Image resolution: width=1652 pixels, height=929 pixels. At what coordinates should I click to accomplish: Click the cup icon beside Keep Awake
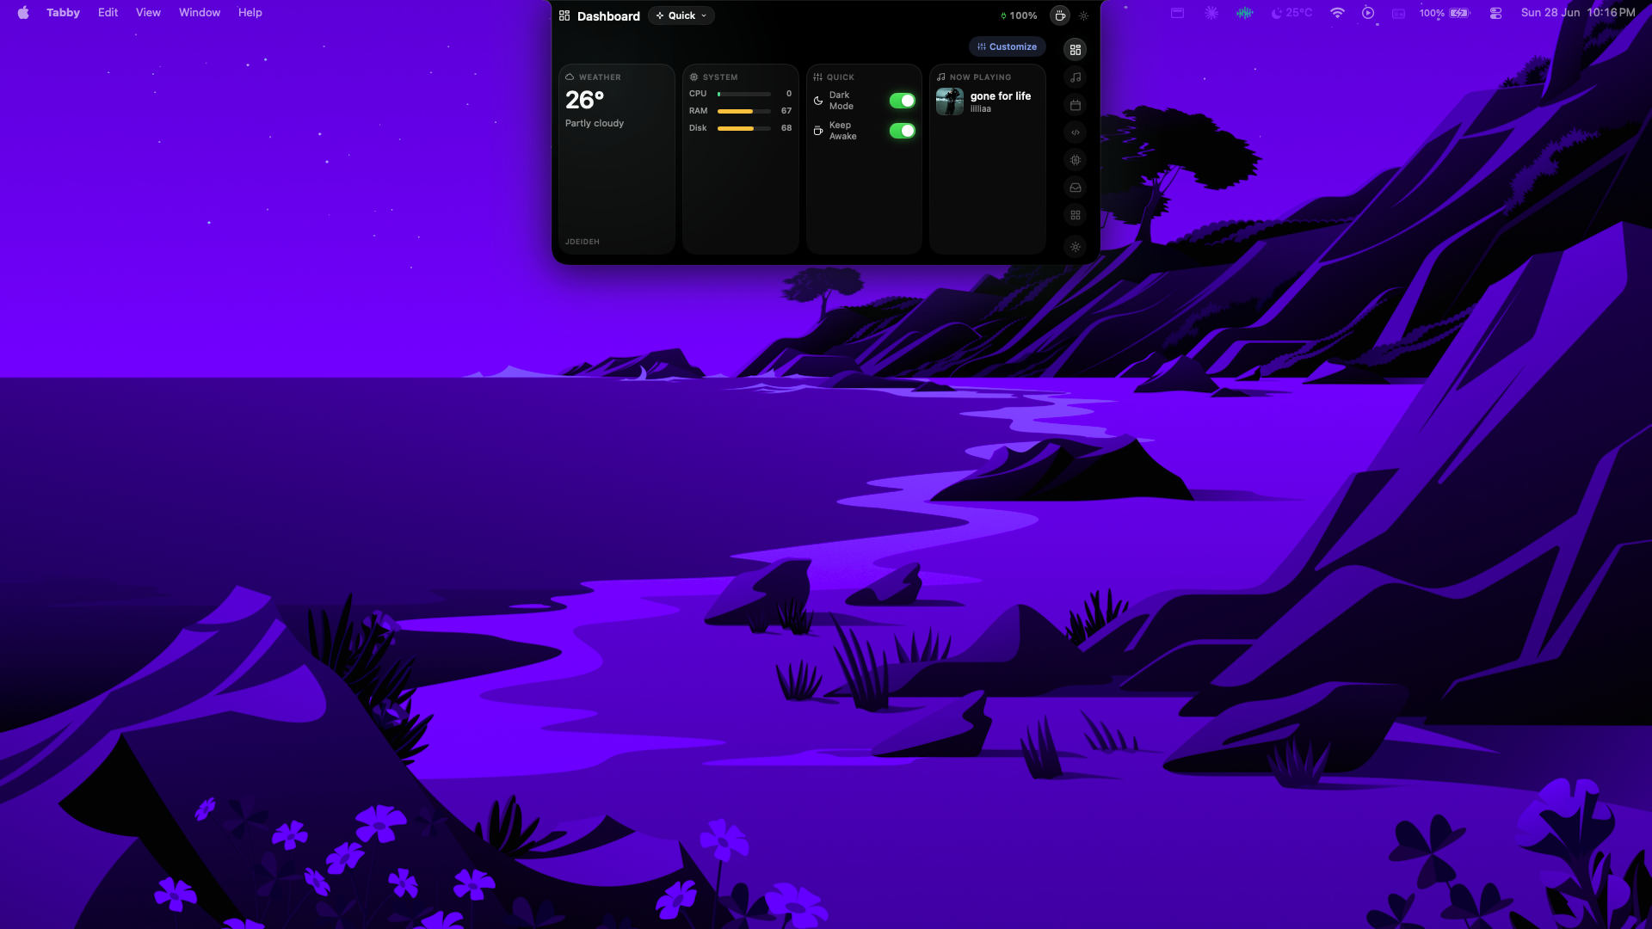[818, 131]
